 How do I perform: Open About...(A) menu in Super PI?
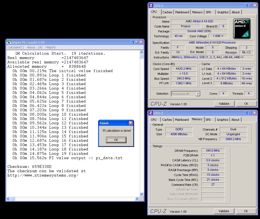tap(35, 47)
